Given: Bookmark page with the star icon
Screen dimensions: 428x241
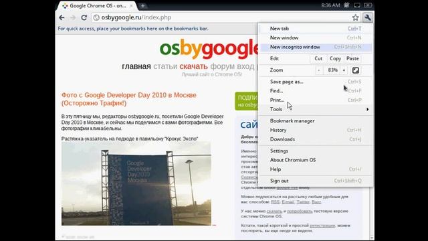Looking at the screenshot, I should click(355, 17).
